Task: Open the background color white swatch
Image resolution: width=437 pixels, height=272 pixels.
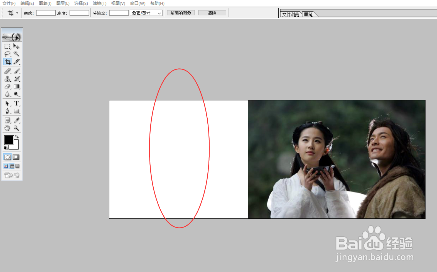Action: (16, 147)
